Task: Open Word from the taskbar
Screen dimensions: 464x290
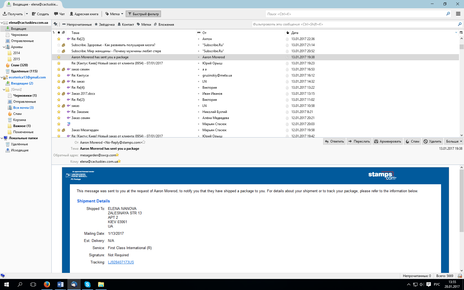Action: tap(60, 284)
